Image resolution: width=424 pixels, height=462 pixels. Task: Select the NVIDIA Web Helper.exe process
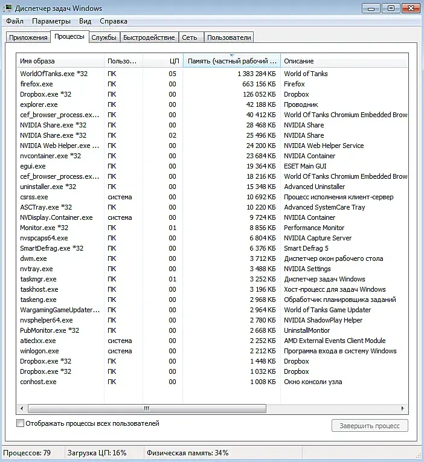coord(212,146)
